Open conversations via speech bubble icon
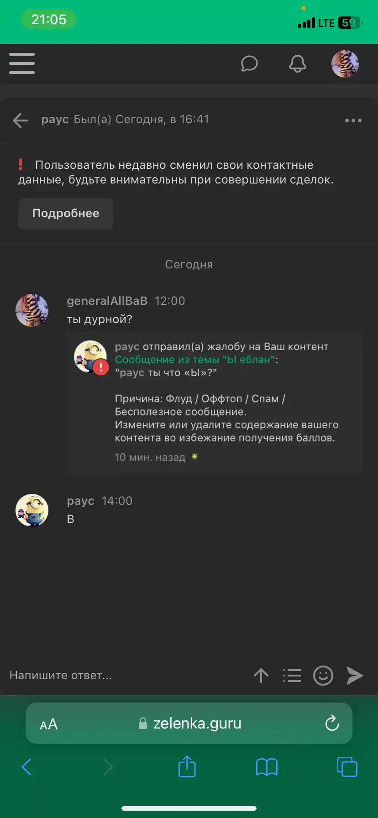This screenshot has height=818, width=378. pyautogui.click(x=249, y=64)
